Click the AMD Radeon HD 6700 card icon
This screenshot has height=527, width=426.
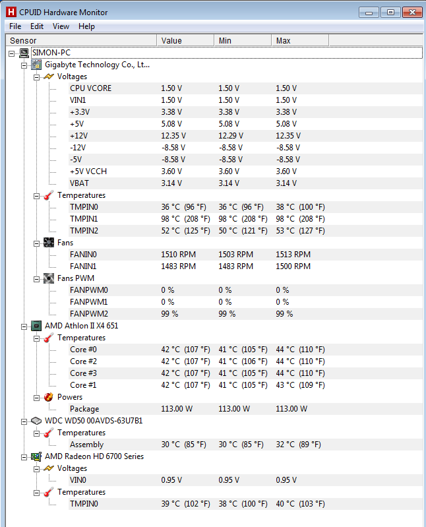tap(36, 456)
